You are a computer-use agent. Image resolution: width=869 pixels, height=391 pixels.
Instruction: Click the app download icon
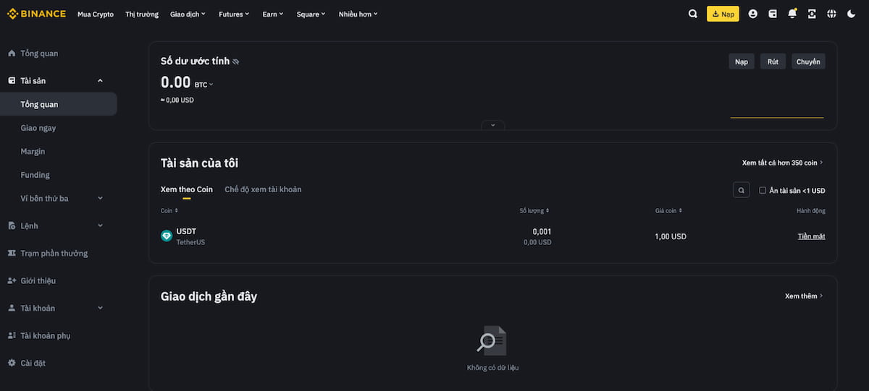812,14
